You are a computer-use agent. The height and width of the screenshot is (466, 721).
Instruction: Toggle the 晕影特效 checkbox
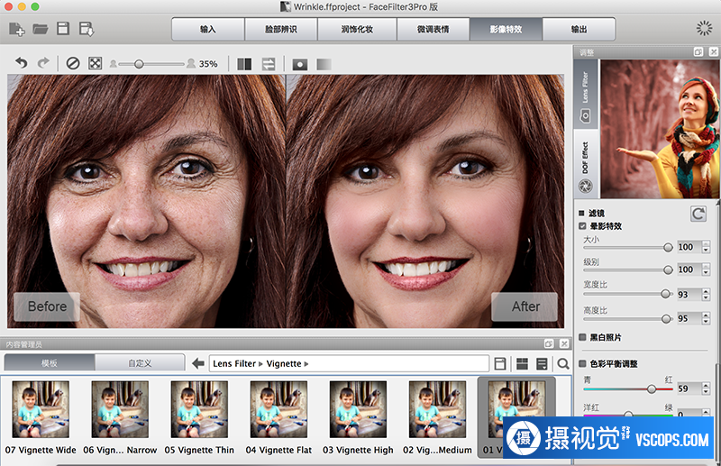582,226
